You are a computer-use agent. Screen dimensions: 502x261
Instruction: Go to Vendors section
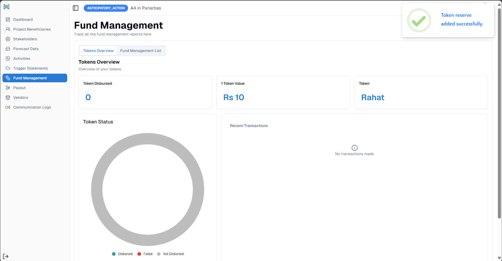(35, 98)
